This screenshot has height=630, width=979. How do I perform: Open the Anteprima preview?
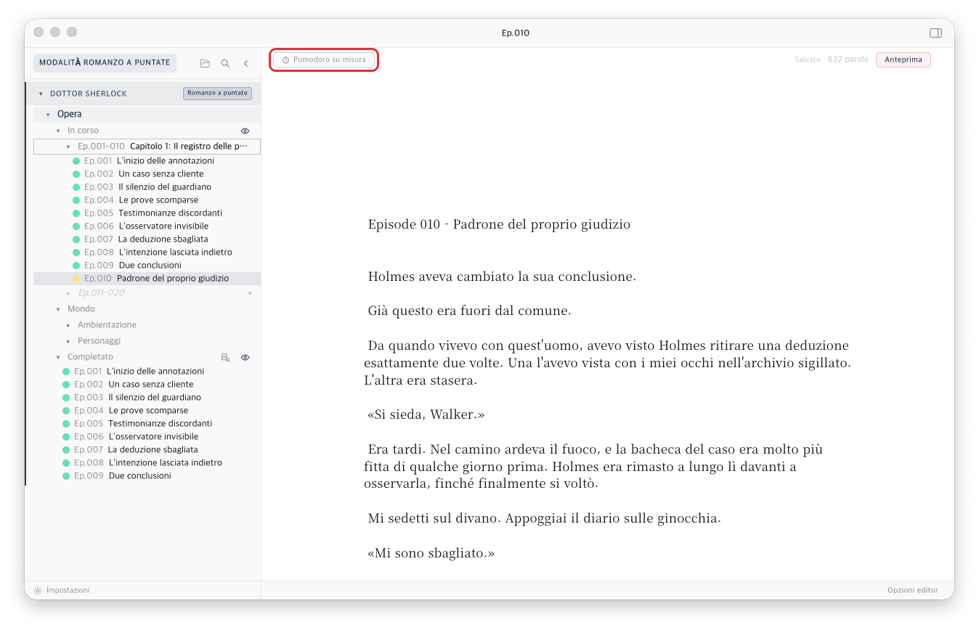pyautogui.click(x=903, y=60)
